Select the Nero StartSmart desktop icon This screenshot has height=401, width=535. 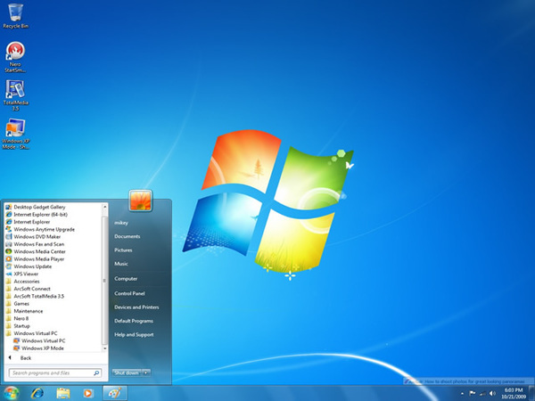click(x=15, y=57)
